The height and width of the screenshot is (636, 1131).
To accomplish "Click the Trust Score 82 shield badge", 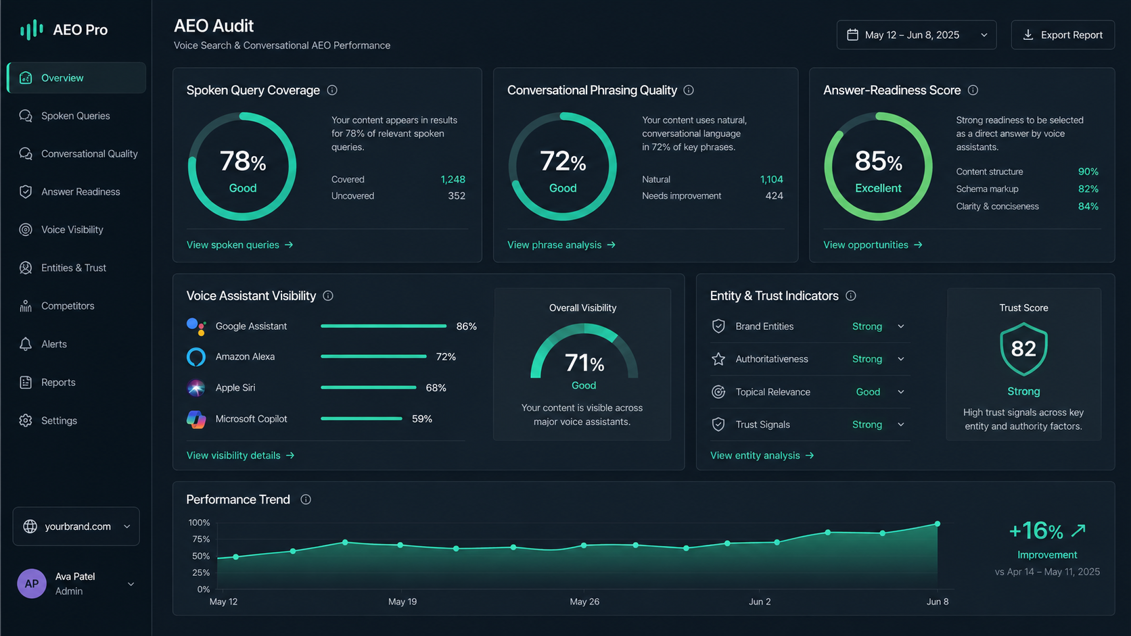I will click(1023, 349).
